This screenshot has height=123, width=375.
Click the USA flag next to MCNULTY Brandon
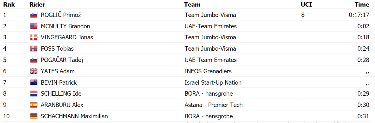tap(34, 26)
